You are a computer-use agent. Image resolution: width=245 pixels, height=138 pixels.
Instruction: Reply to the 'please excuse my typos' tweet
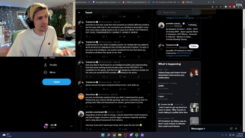[87, 89]
